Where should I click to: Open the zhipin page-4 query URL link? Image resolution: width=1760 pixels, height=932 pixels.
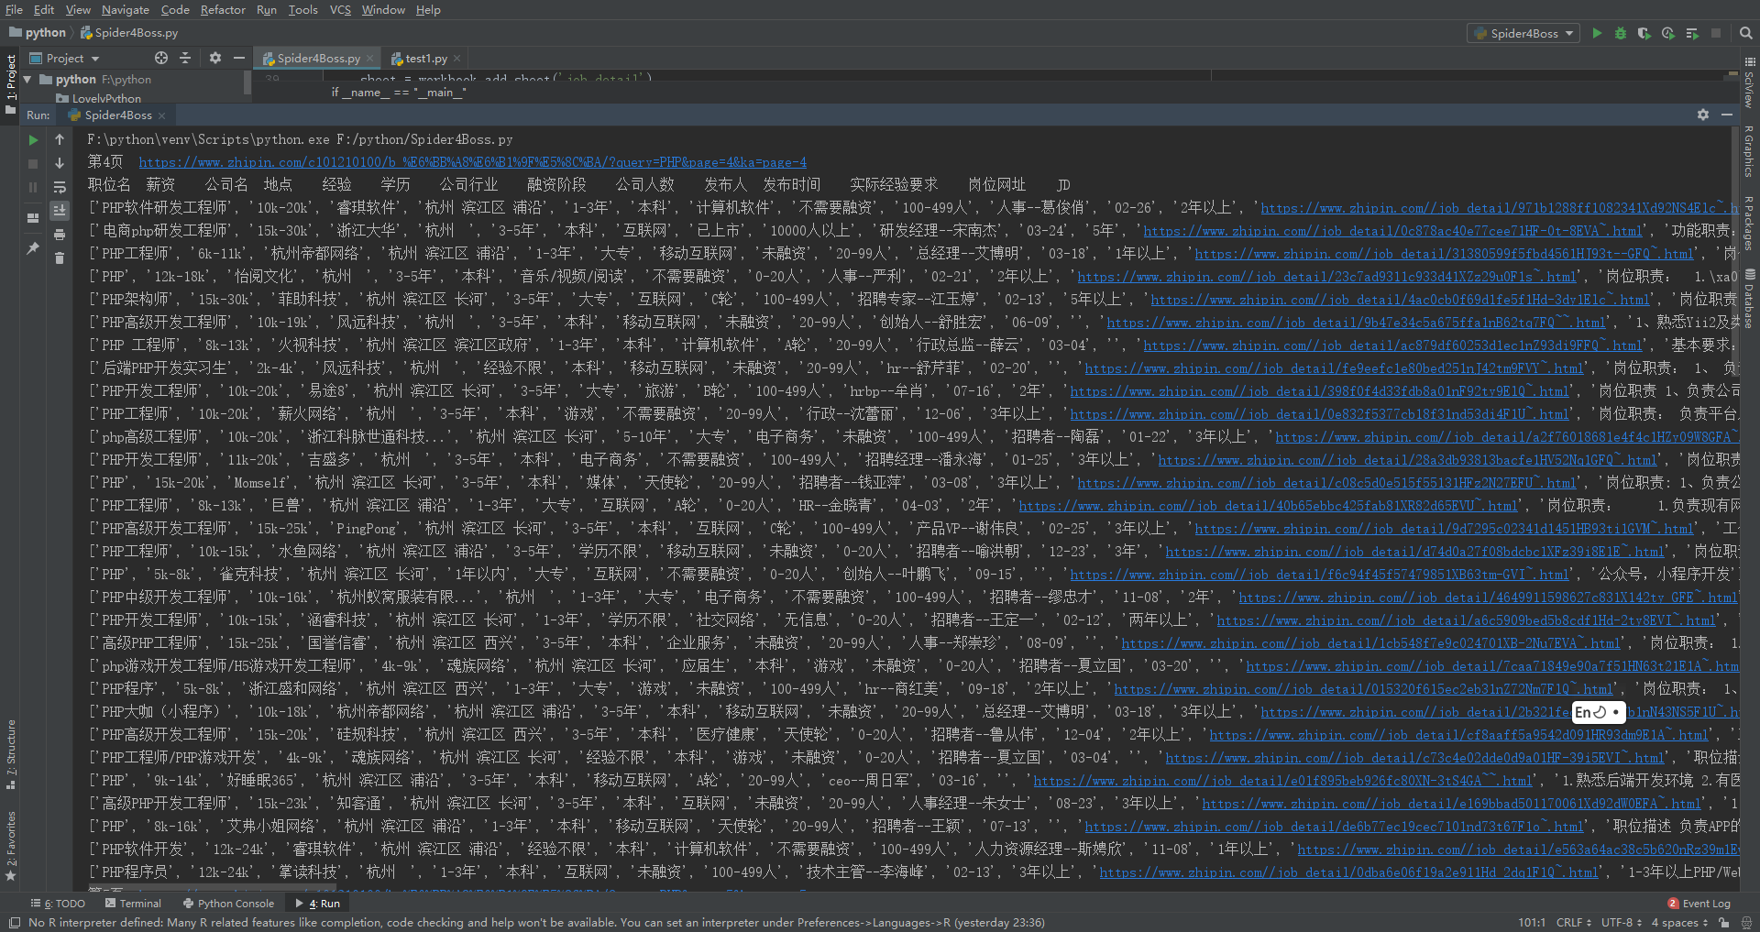[x=472, y=162]
